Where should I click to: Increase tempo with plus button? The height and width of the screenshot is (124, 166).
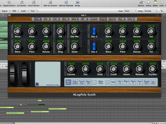tap(107, 82)
